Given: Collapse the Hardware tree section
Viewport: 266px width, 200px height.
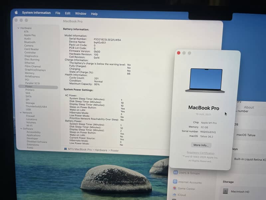Looking at the screenshot, I should click(18, 28).
